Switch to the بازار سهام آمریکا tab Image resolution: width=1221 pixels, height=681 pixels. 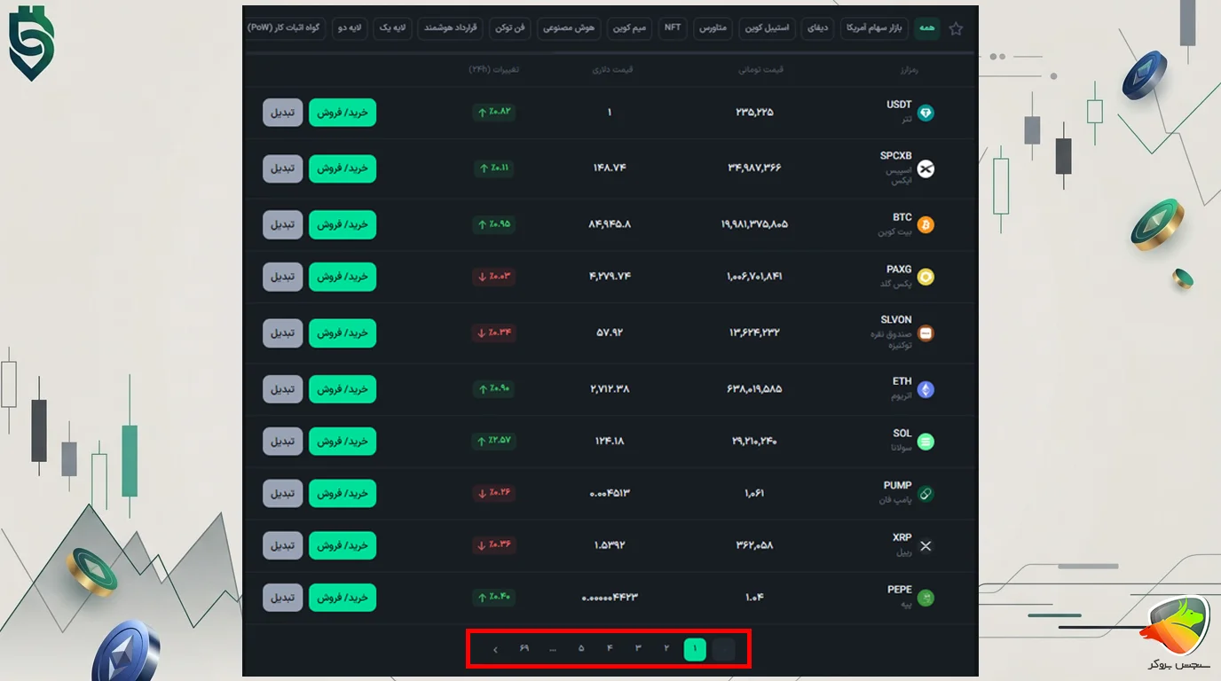(x=872, y=28)
